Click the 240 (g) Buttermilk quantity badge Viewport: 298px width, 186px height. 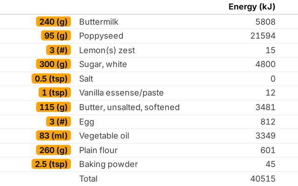(x=53, y=22)
